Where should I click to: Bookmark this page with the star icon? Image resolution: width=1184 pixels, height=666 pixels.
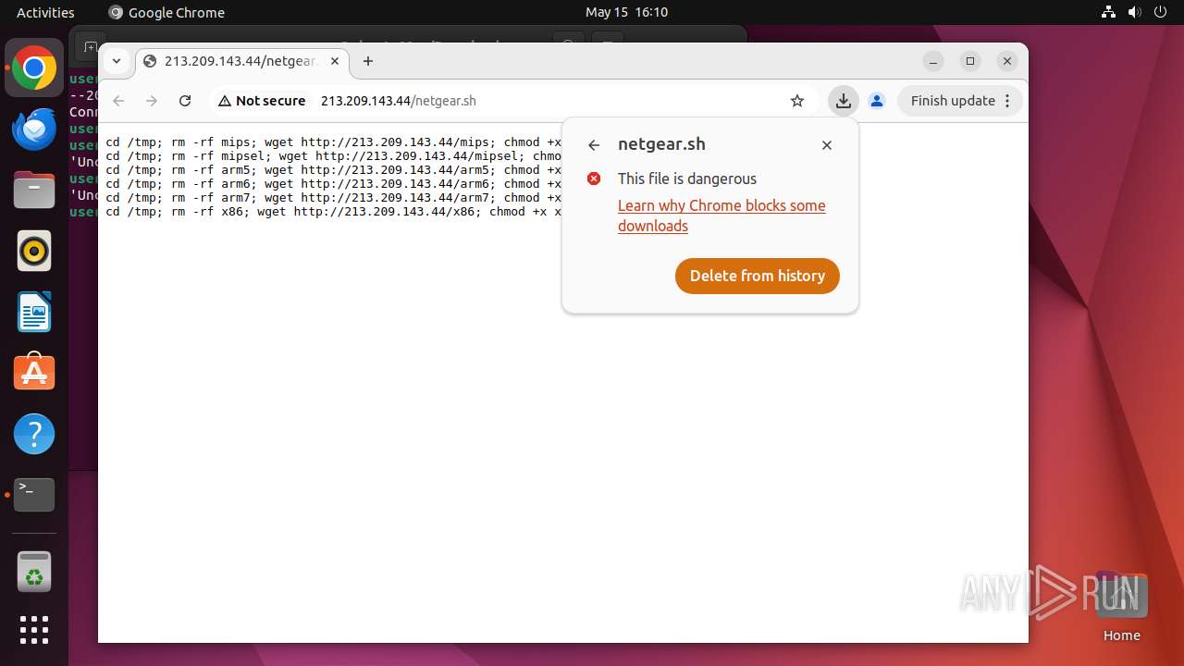(x=797, y=101)
